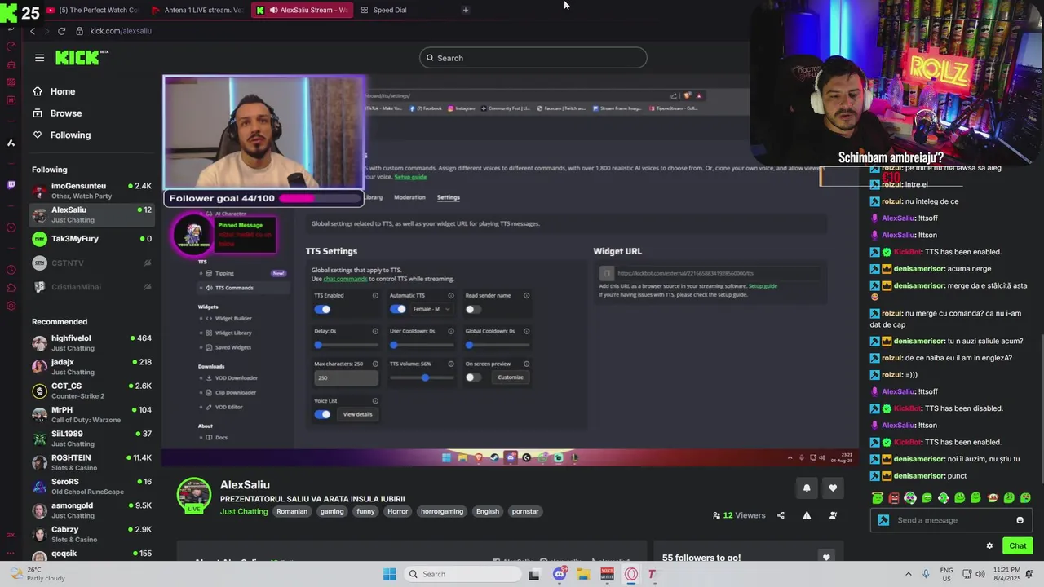The height and width of the screenshot is (587, 1044).
Task: Click the Kick search field
Action: pos(533,58)
